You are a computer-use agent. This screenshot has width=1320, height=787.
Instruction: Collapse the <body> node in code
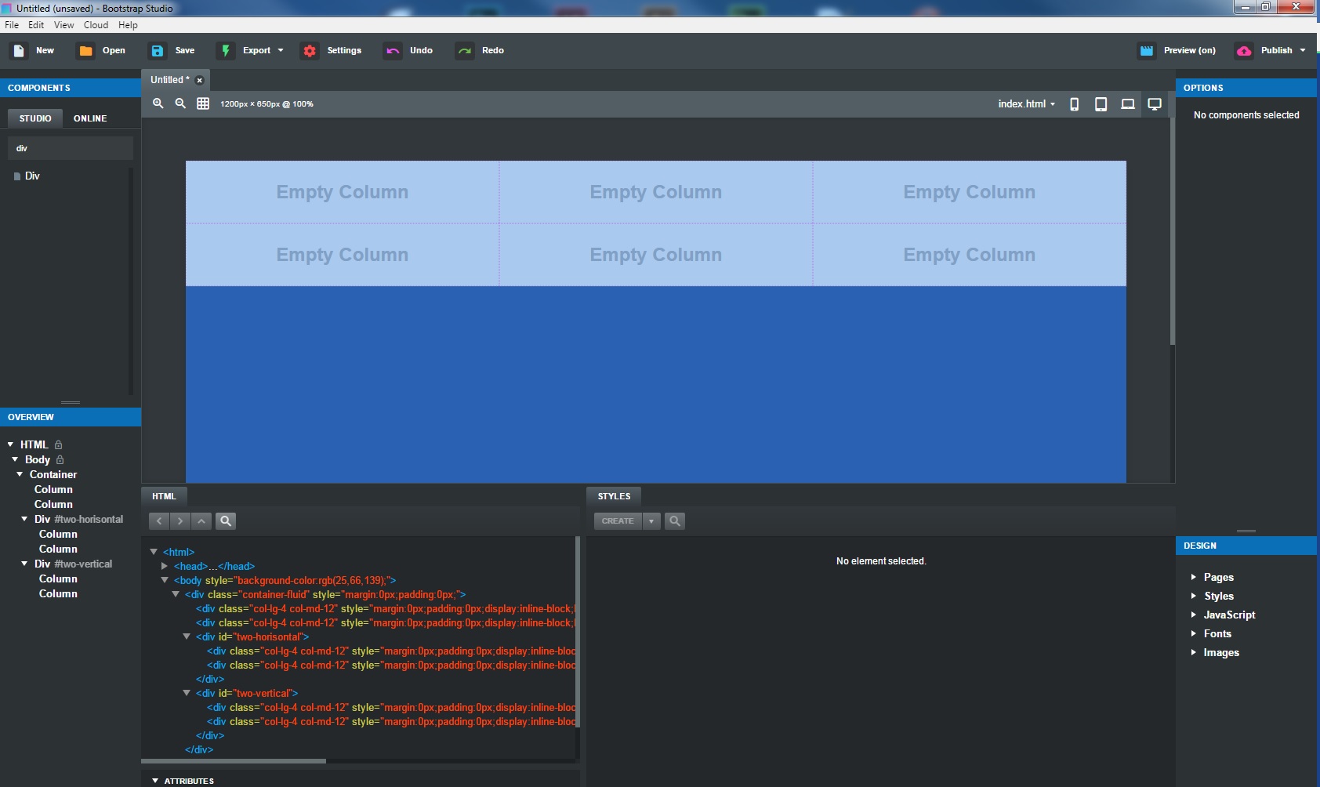pyautogui.click(x=165, y=580)
